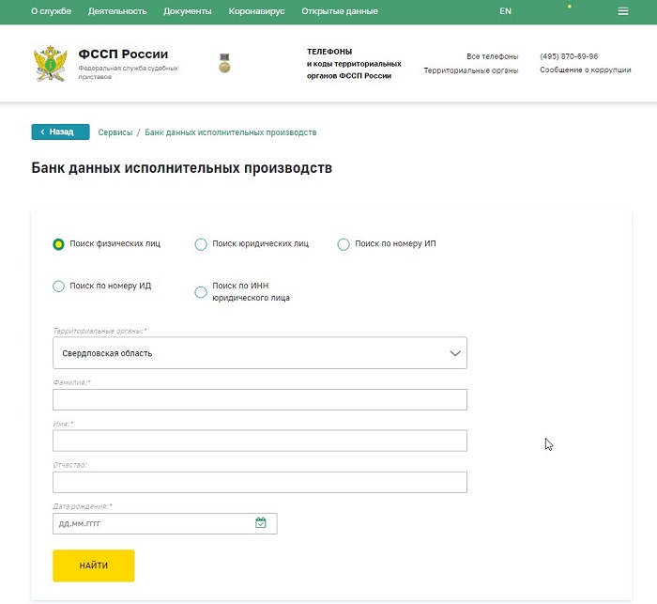The image size is (657, 604).
Task: Open the "Документы" menu item
Action: pyautogui.click(x=187, y=11)
